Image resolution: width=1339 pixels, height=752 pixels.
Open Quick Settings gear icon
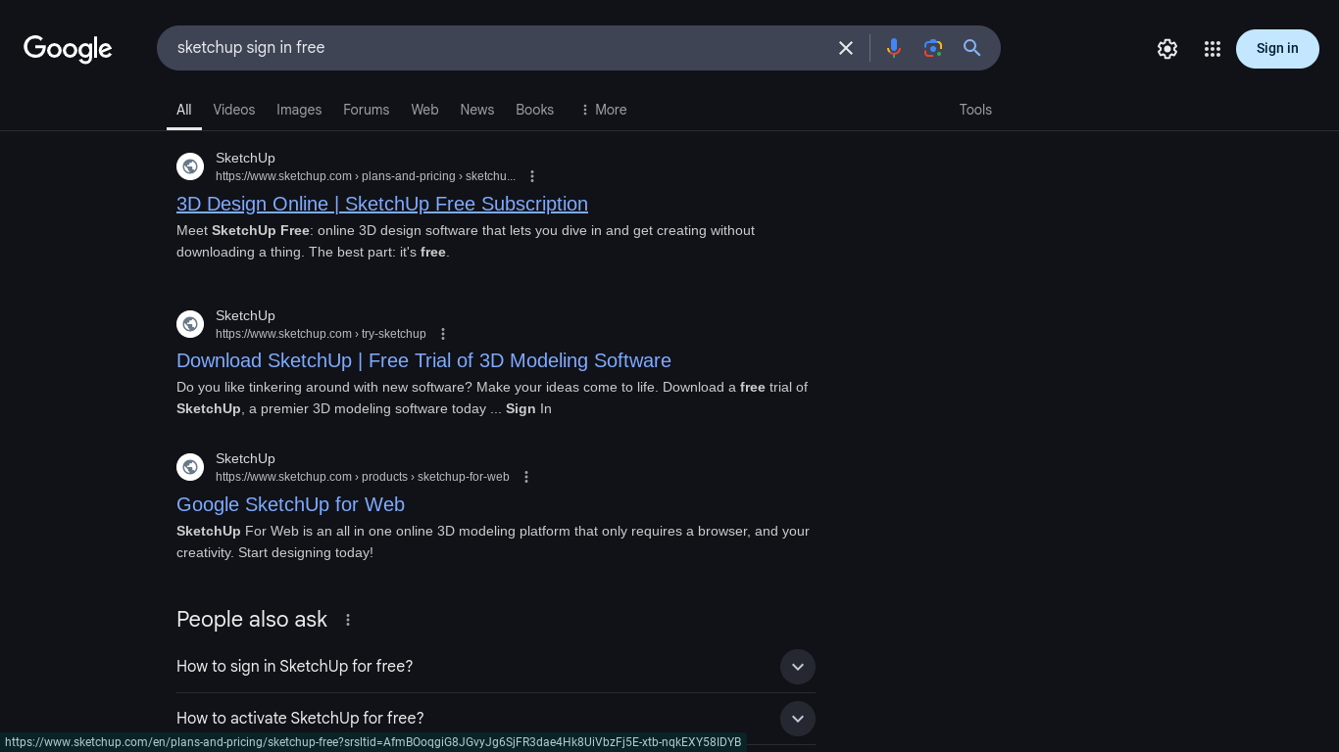pyautogui.click(x=1166, y=49)
